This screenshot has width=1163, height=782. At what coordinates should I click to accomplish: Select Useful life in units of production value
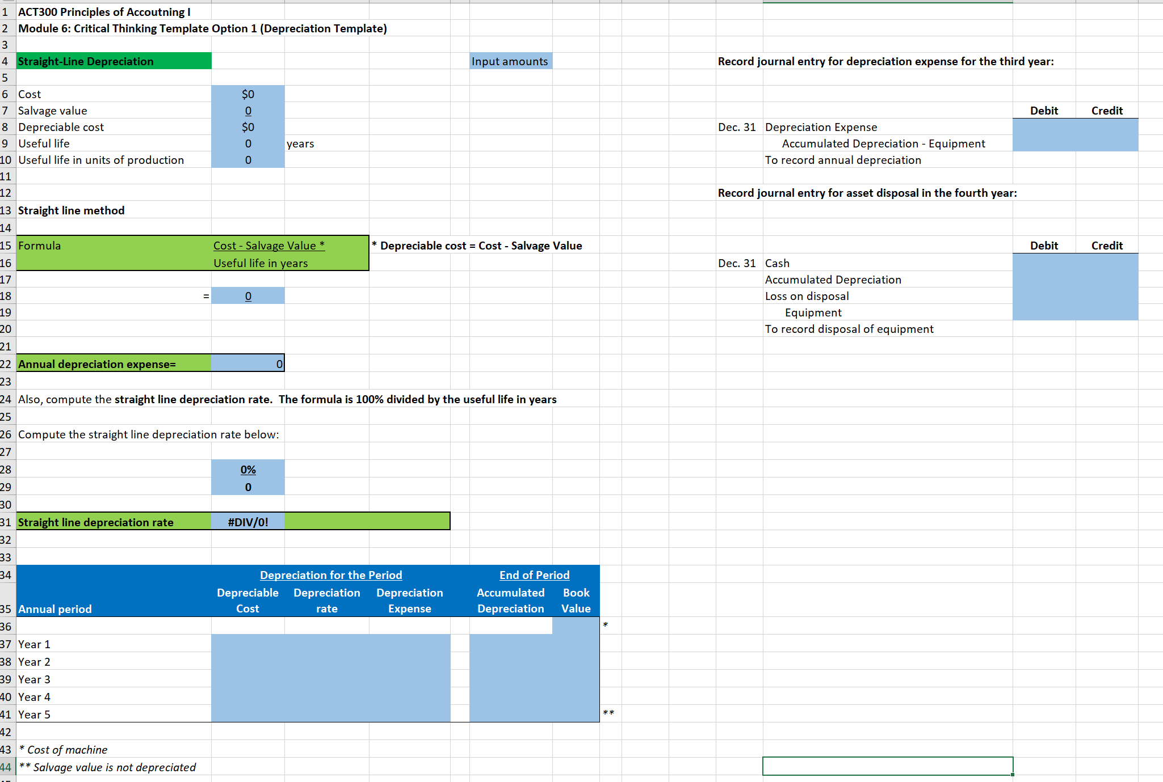click(x=248, y=160)
